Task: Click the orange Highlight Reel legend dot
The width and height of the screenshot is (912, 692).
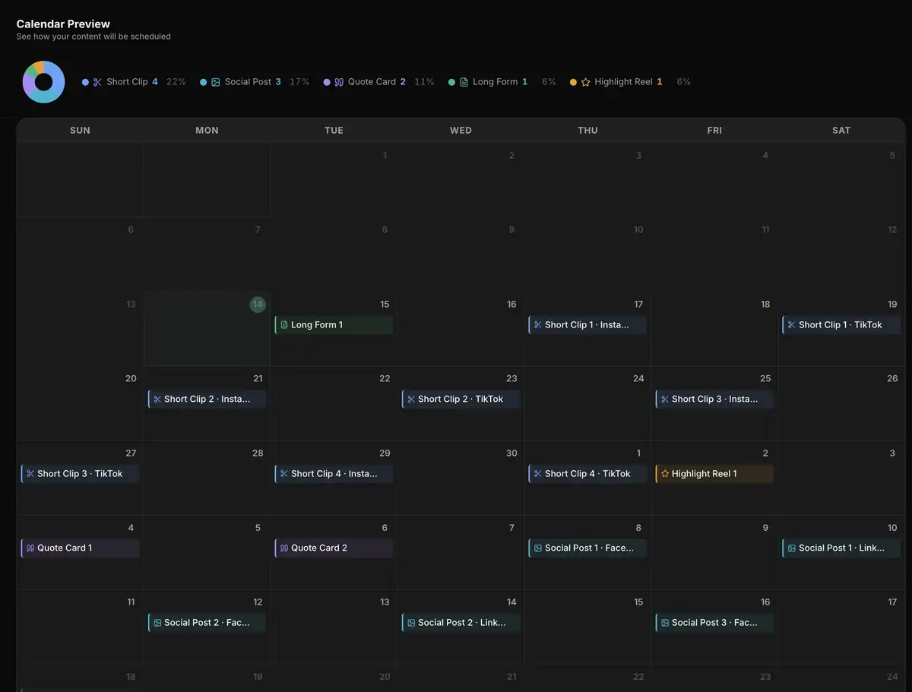Action: pyautogui.click(x=573, y=82)
